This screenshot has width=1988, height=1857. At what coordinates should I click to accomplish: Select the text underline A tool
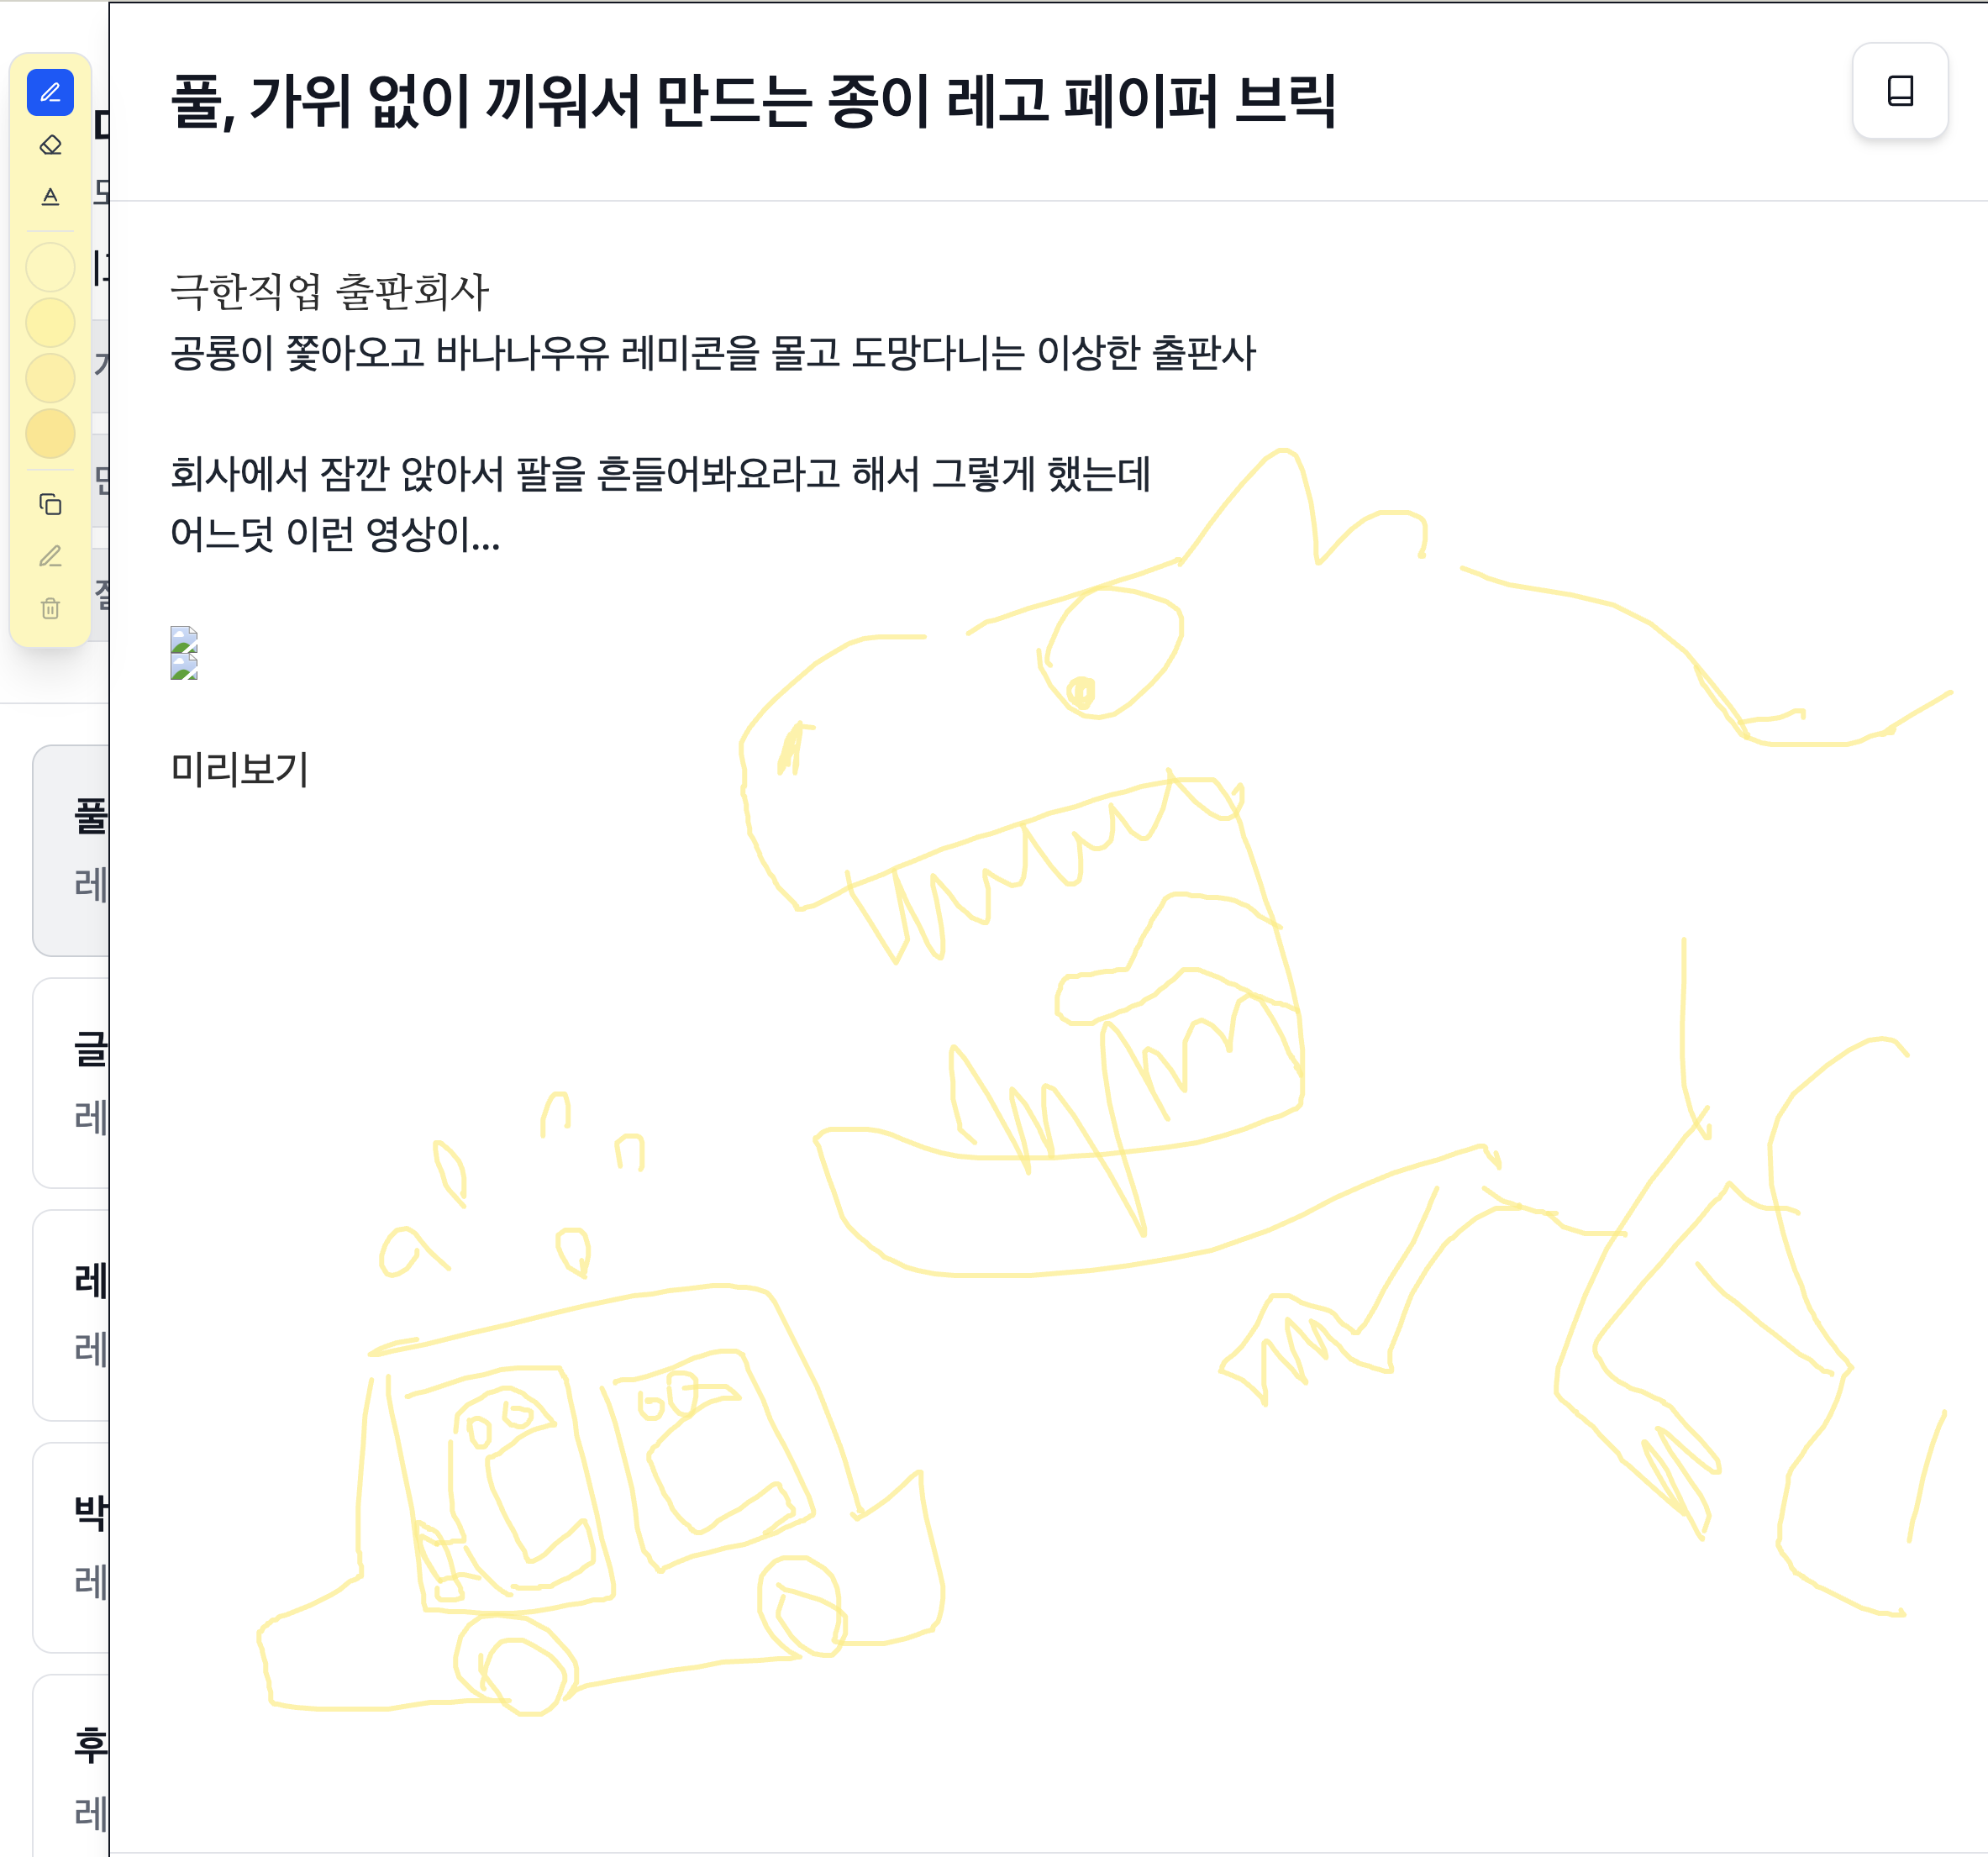click(x=50, y=196)
